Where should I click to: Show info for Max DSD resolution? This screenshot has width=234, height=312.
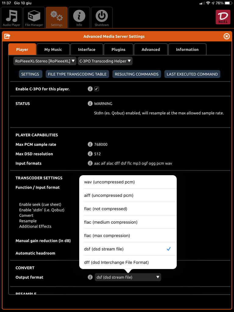click(90, 154)
